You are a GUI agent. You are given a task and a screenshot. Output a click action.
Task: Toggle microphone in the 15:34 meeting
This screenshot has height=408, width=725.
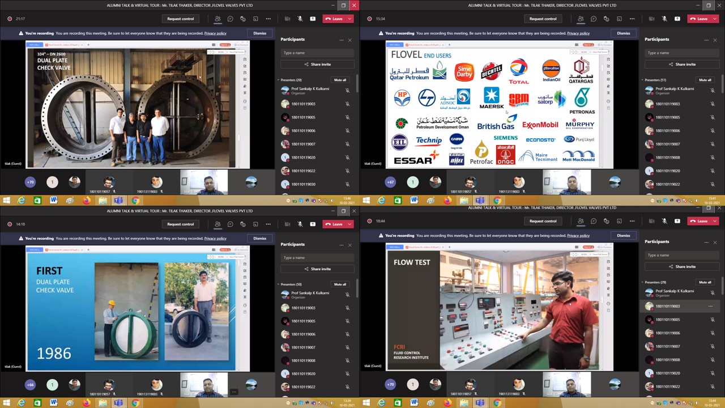coord(665,19)
